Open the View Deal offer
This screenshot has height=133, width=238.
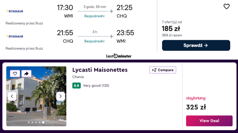pyautogui.click(x=209, y=121)
